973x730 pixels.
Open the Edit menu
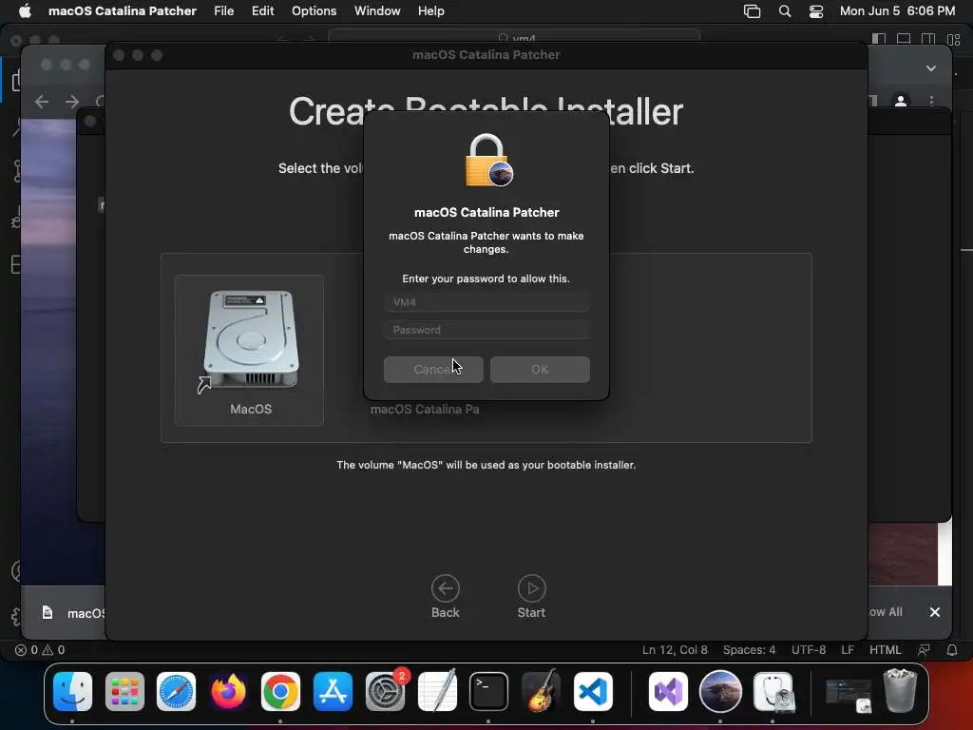[x=262, y=11]
